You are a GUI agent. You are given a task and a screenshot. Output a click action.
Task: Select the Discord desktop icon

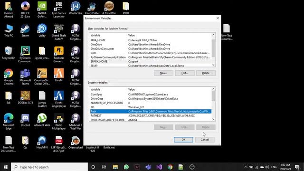(x=25, y=120)
